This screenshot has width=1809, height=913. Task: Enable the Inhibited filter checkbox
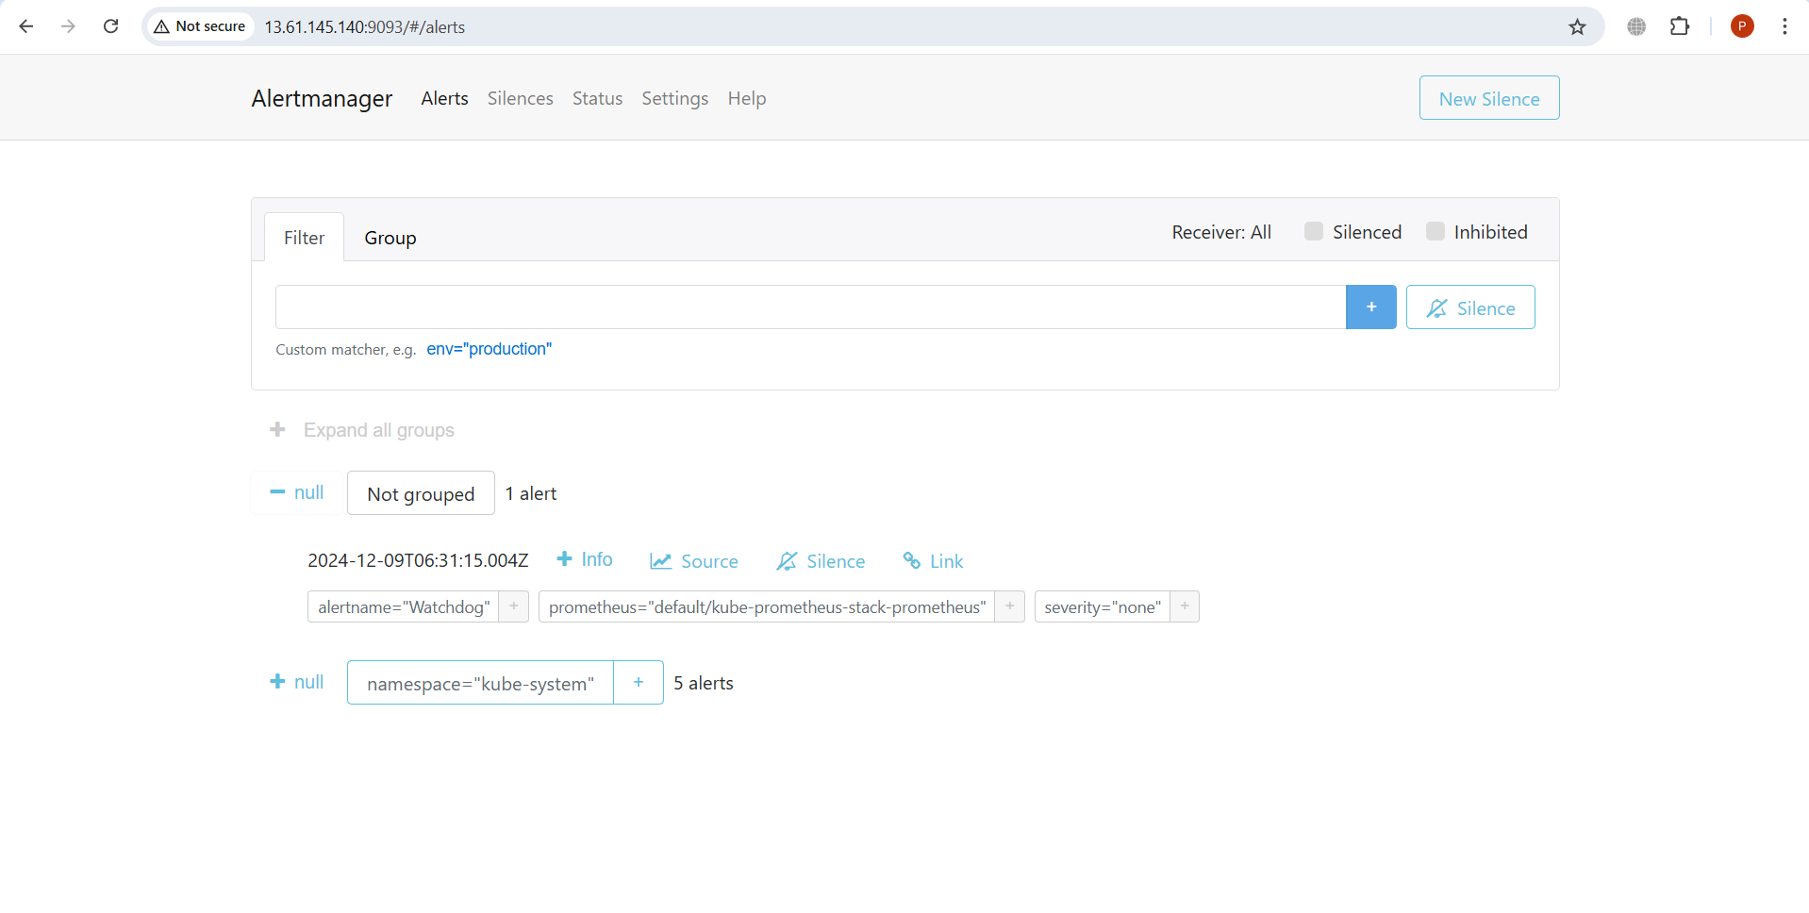1435,230
